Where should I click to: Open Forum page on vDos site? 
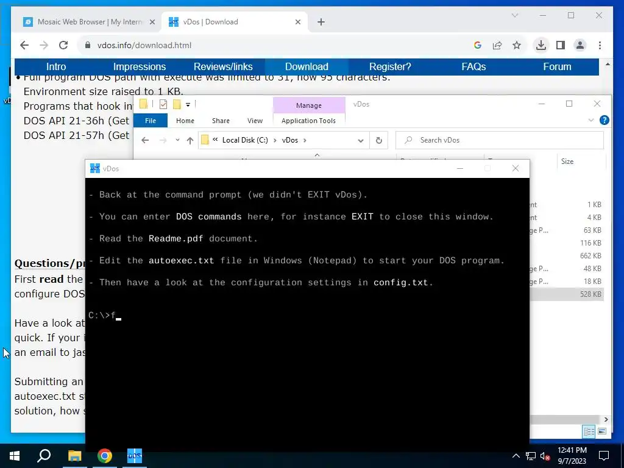pos(557,67)
